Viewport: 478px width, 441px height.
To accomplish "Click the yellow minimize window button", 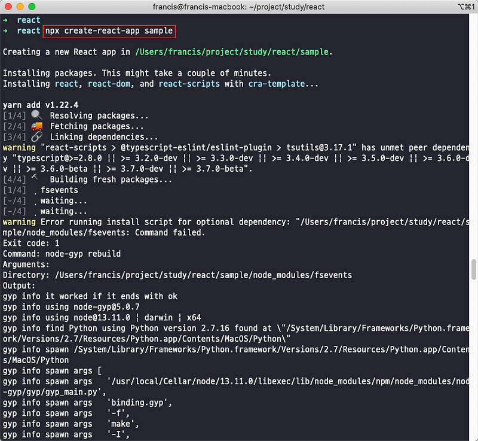I will click(20, 7).
